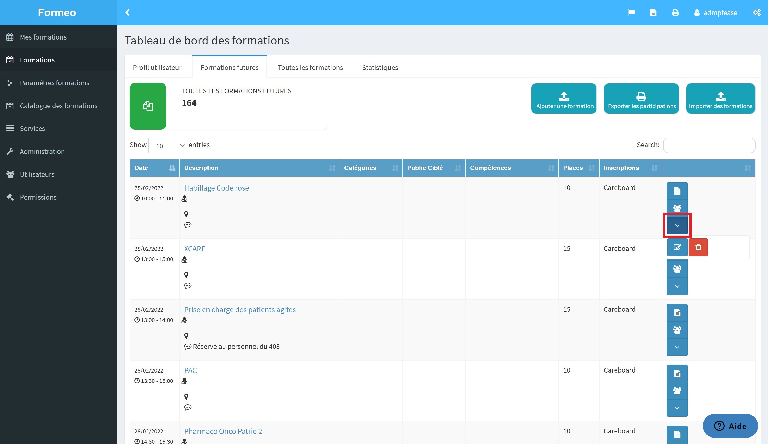Open Administration in the sidebar
The width and height of the screenshot is (768, 444).
(58, 151)
